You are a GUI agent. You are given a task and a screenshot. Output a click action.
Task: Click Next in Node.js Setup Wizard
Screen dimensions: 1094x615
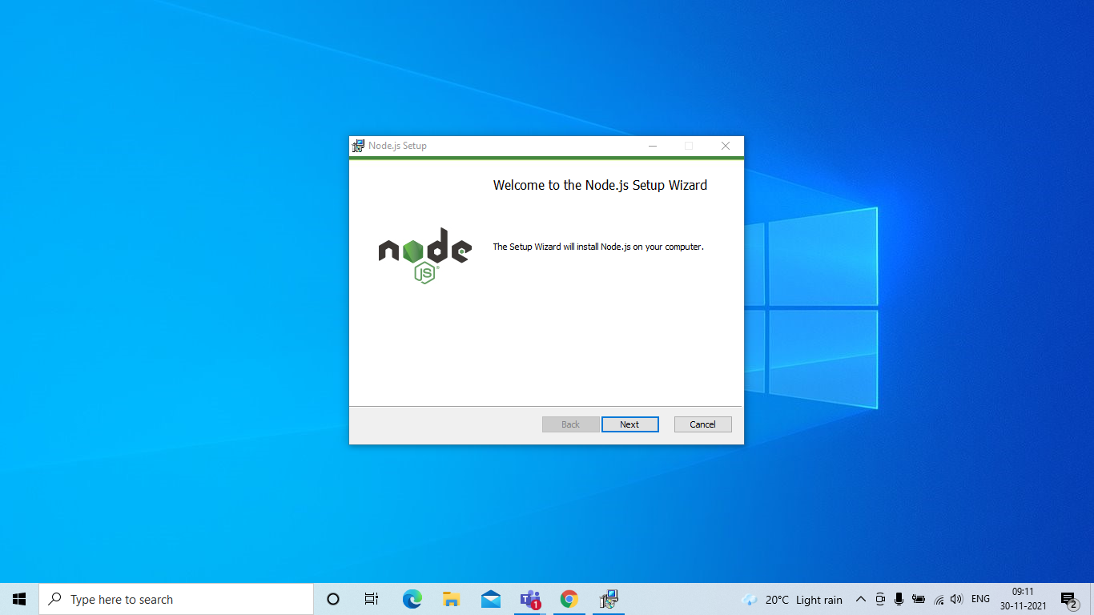coord(629,424)
